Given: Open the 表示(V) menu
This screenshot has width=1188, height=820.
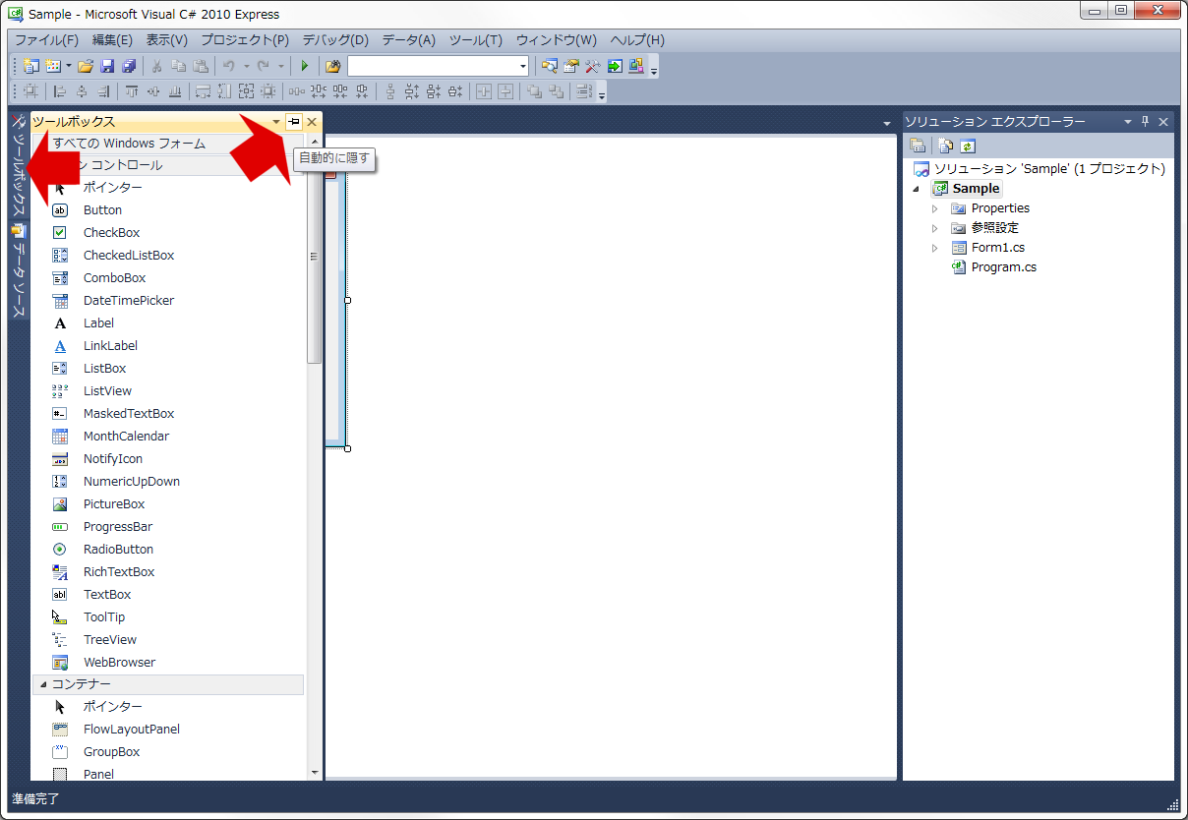Looking at the screenshot, I should click(166, 40).
